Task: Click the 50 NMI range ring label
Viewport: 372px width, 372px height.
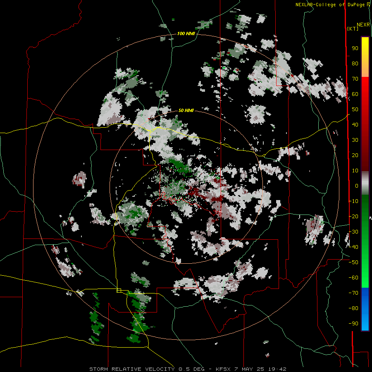Action: tap(186, 110)
